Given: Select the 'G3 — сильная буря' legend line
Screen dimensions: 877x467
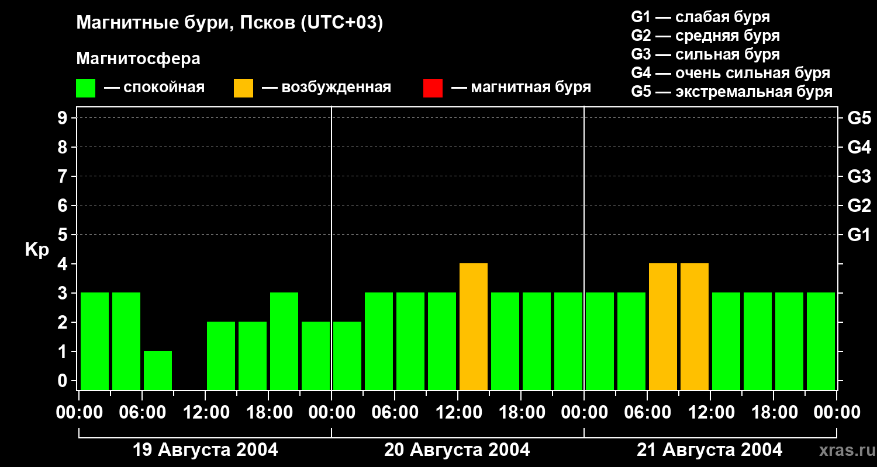Looking at the screenshot, I should tap(705, 54).
